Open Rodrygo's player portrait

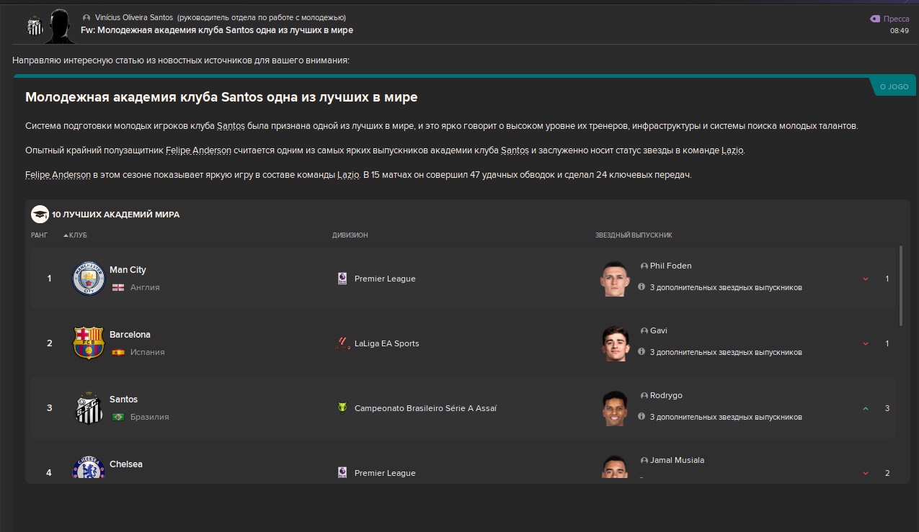pos(615,408)
